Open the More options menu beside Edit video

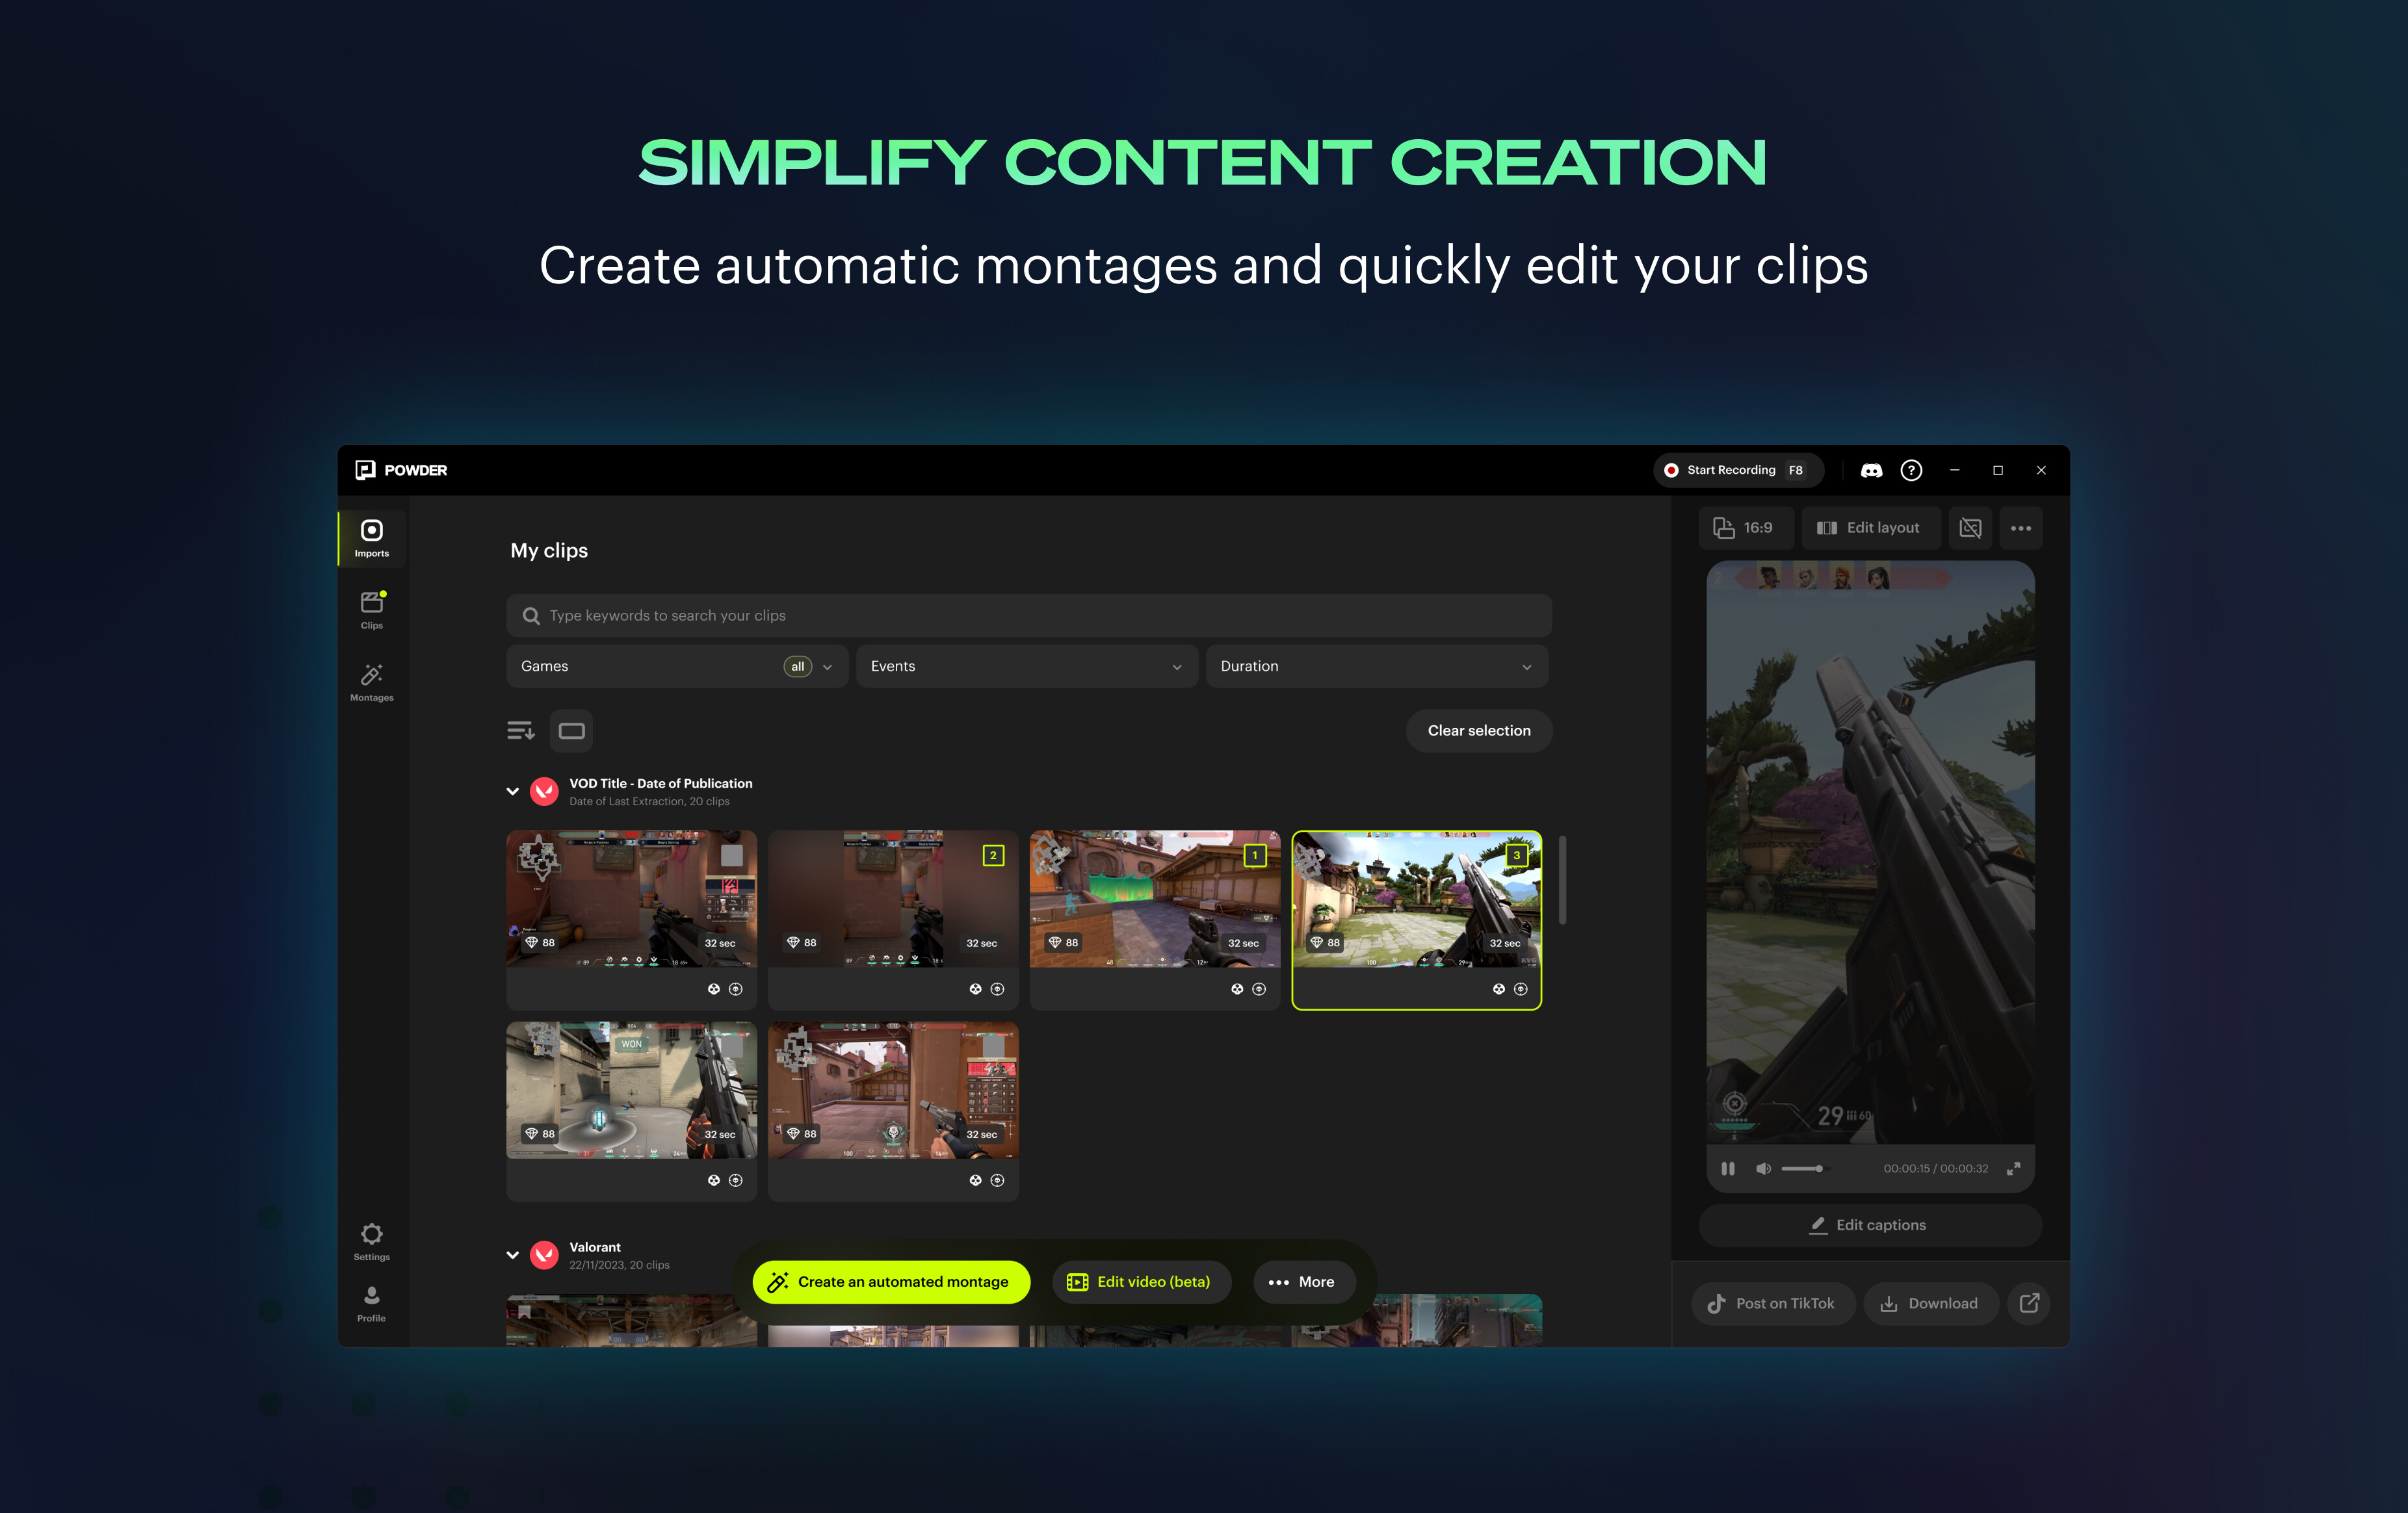pos(1304,1281)
